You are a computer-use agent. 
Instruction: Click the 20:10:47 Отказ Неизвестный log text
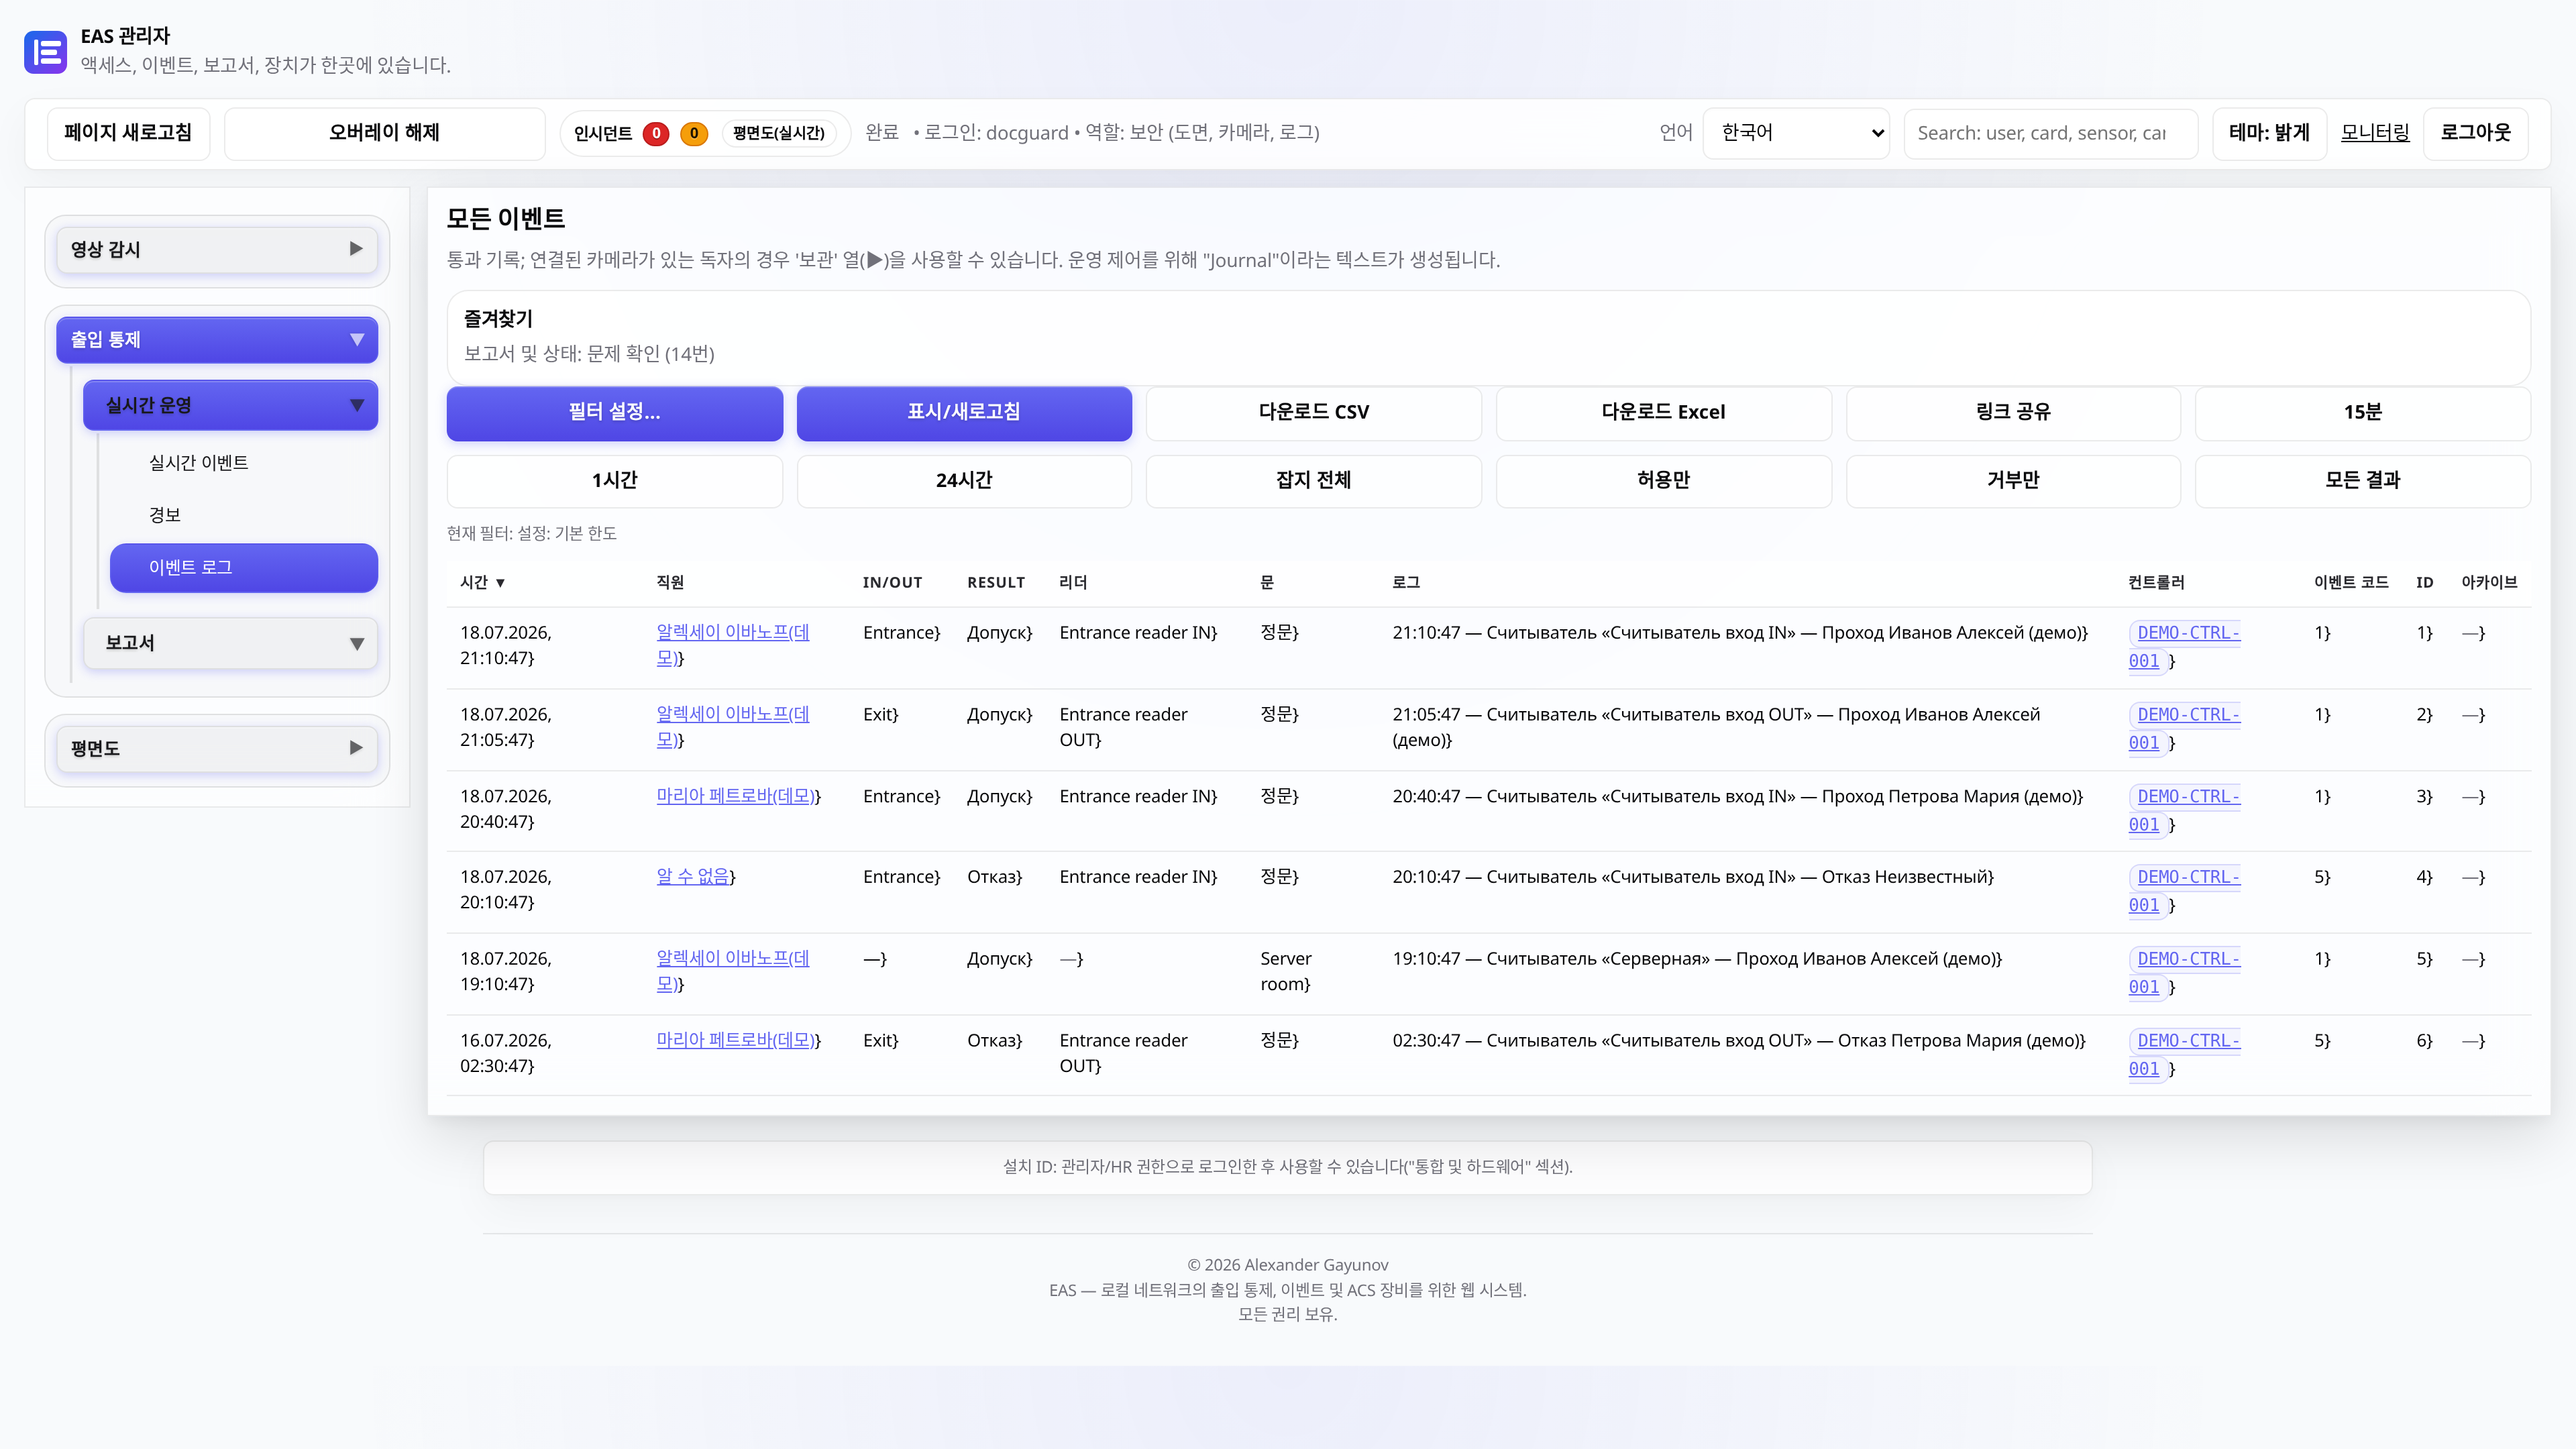[1693, 877]
